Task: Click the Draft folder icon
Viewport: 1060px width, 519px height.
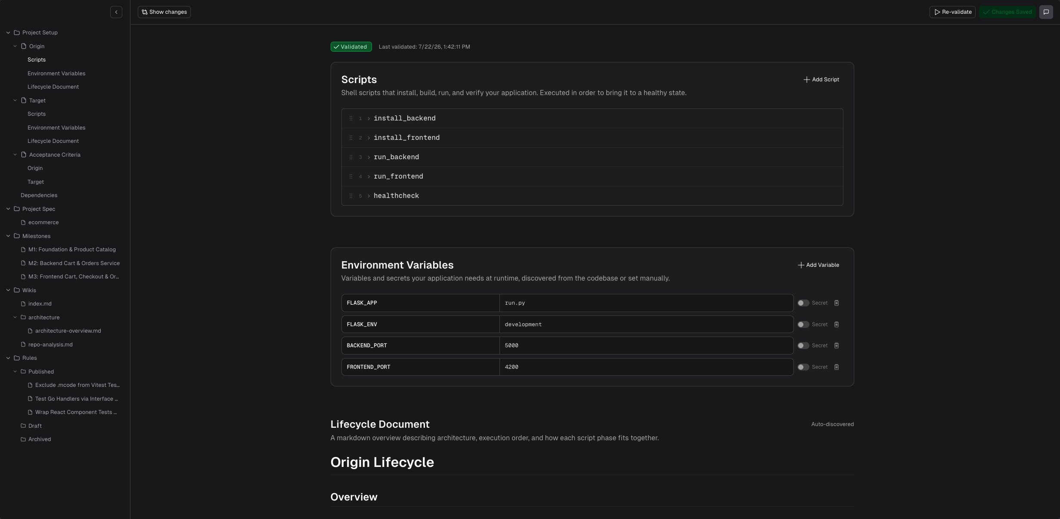Action: coord(23,426)
